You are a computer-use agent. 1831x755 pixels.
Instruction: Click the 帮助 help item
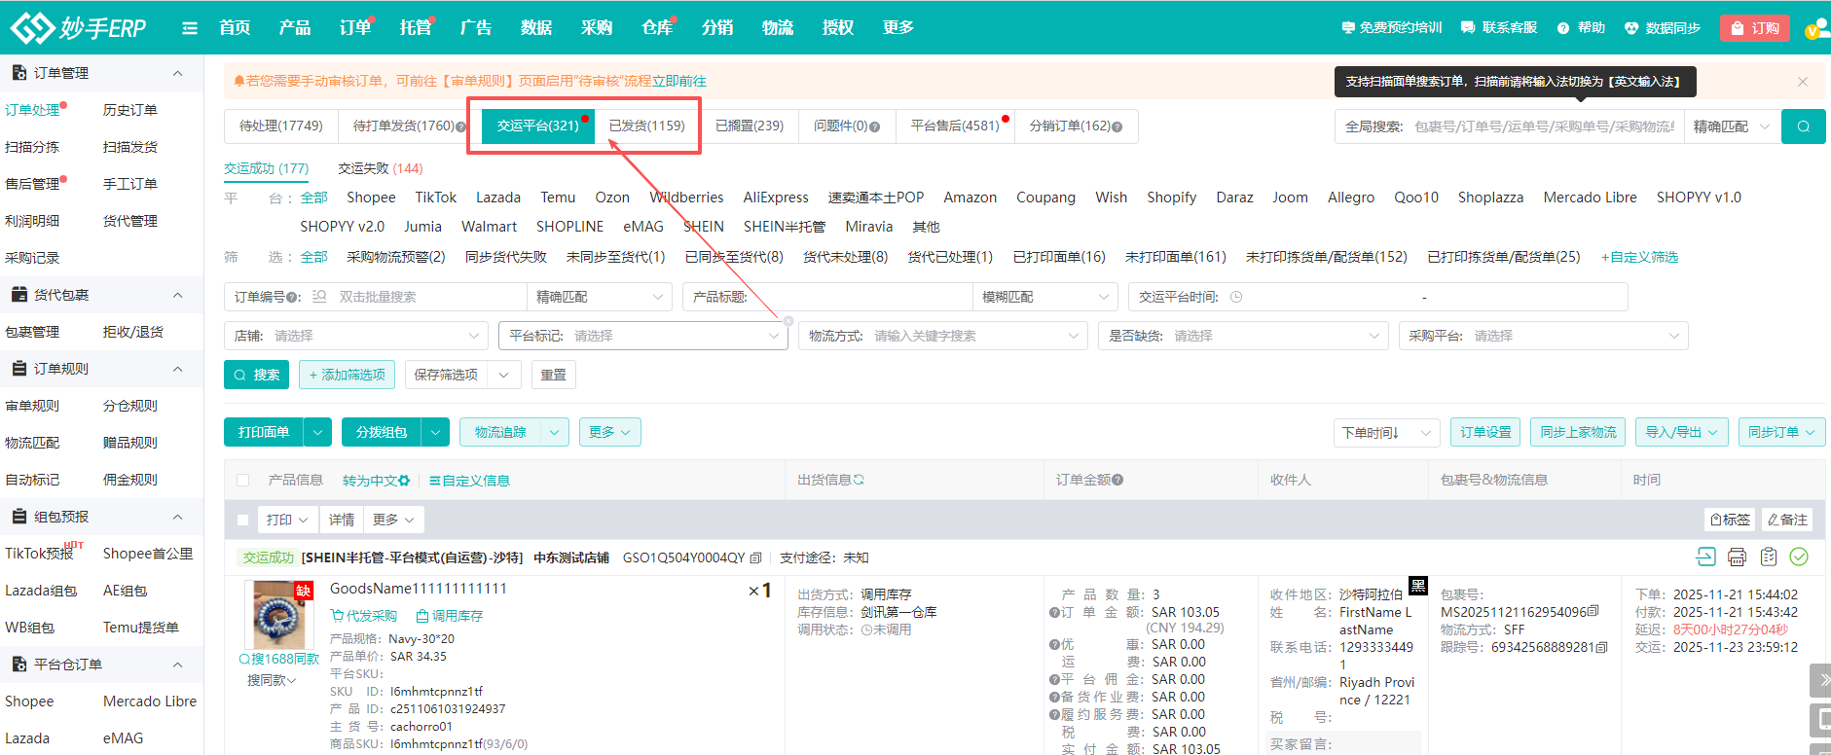pos(1581,28)
